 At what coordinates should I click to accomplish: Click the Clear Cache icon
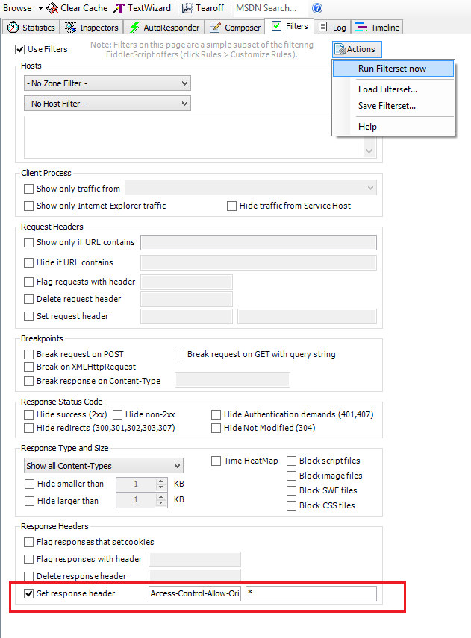pos(52,7)
